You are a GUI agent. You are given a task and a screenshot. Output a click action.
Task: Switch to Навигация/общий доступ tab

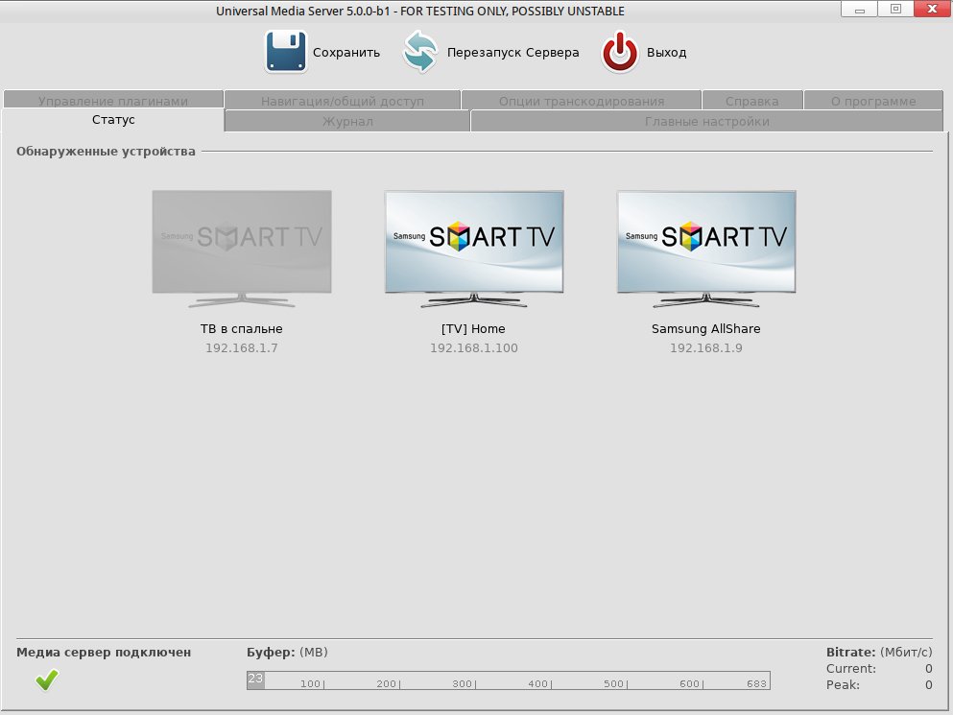coord(343,101)
